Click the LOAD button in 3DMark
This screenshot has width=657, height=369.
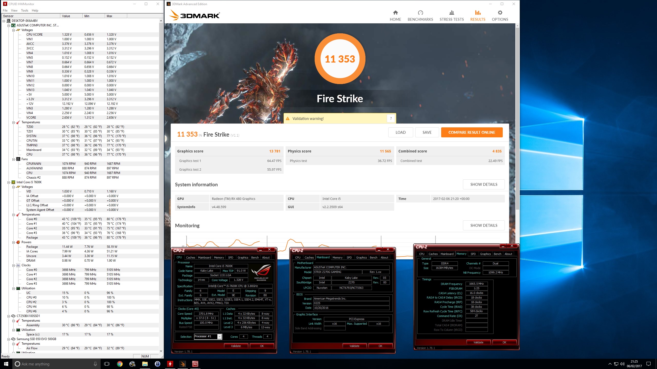pos(400,132)
